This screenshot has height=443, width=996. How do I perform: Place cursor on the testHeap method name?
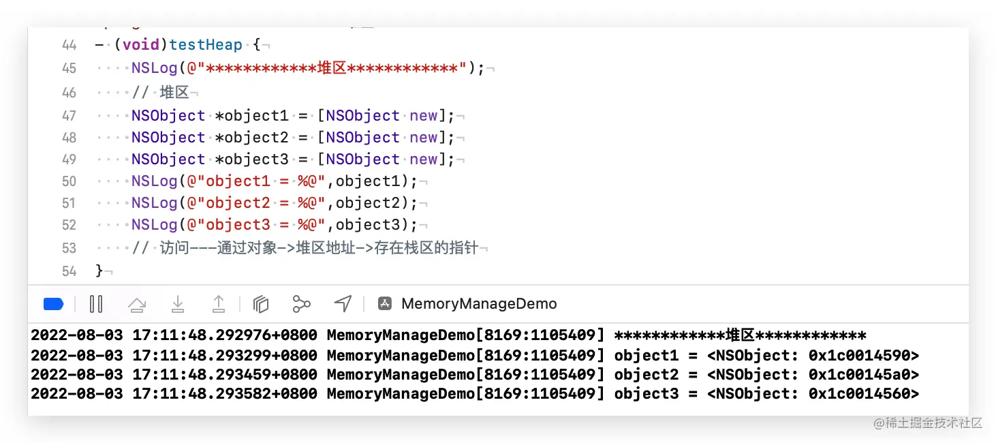click(x=206, y=44)
